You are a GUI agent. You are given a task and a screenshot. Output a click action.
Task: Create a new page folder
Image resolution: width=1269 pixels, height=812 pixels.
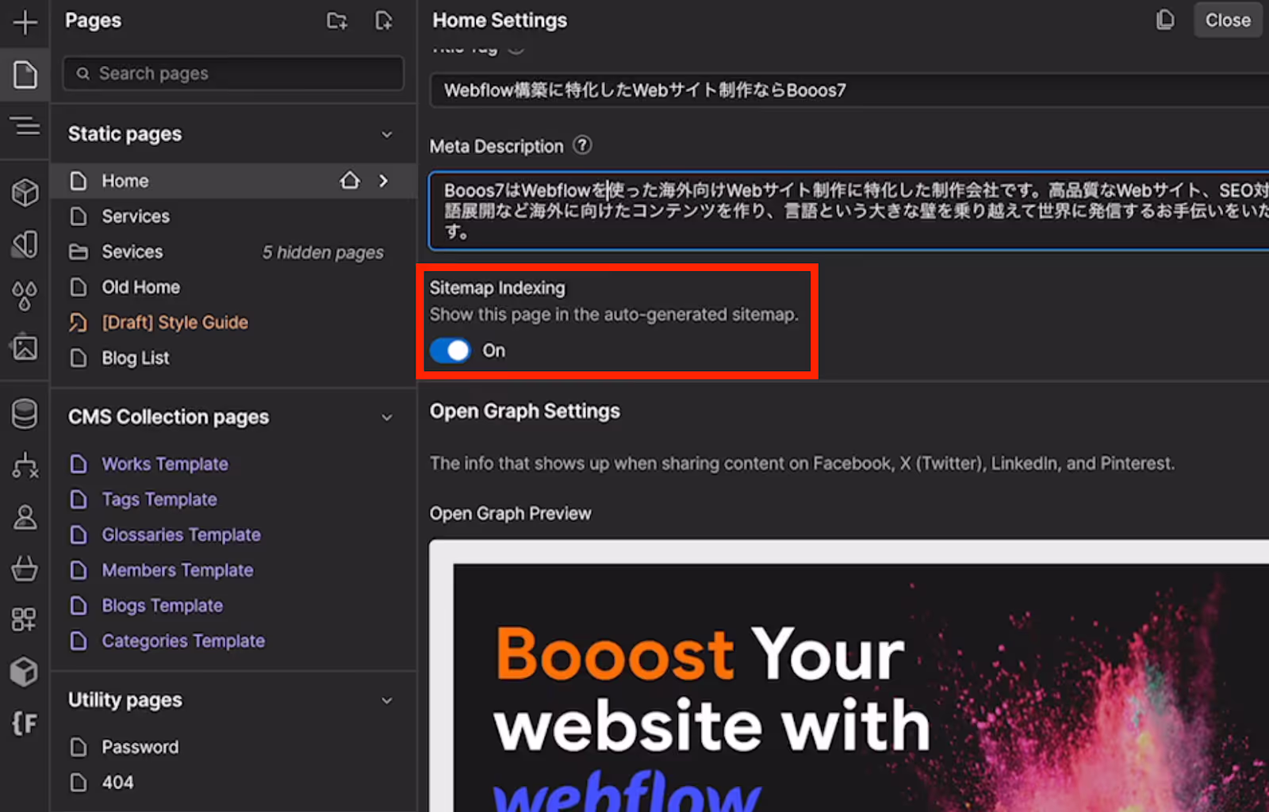(x=337, y=21)
